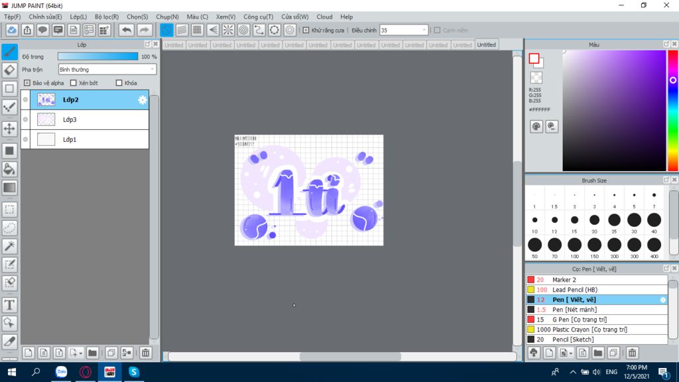The width and height of the screenshot is (679, 382).
Task: Select the Bucket fill tool
Action: point(9,169)
